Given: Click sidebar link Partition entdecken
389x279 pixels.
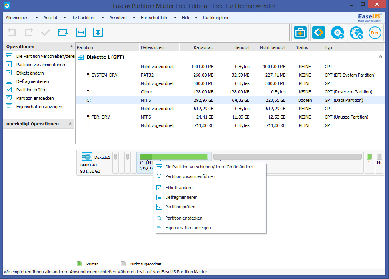Looking at the screenshot, I should (35, 98).
